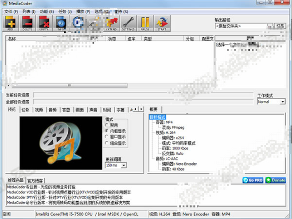Switch to the 容器 tab
This screenshot has width=292, height=219.
(x=66, y=110)
